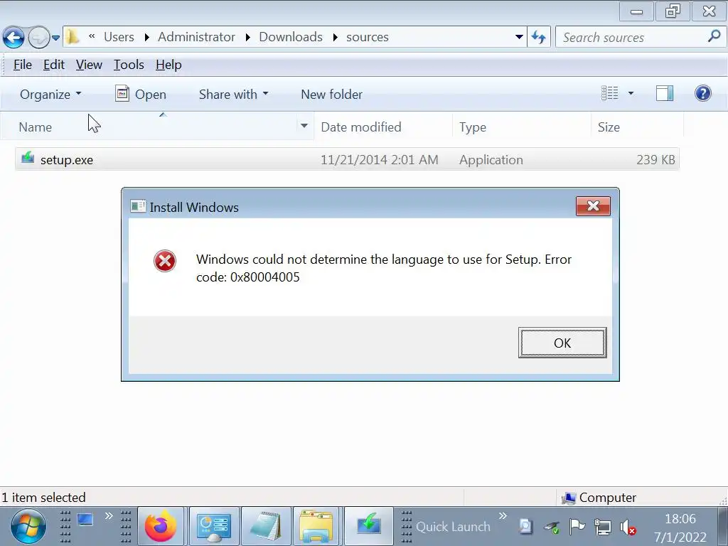Click the 239 KB size cell
Screen dimensions: 728x546
655,160
